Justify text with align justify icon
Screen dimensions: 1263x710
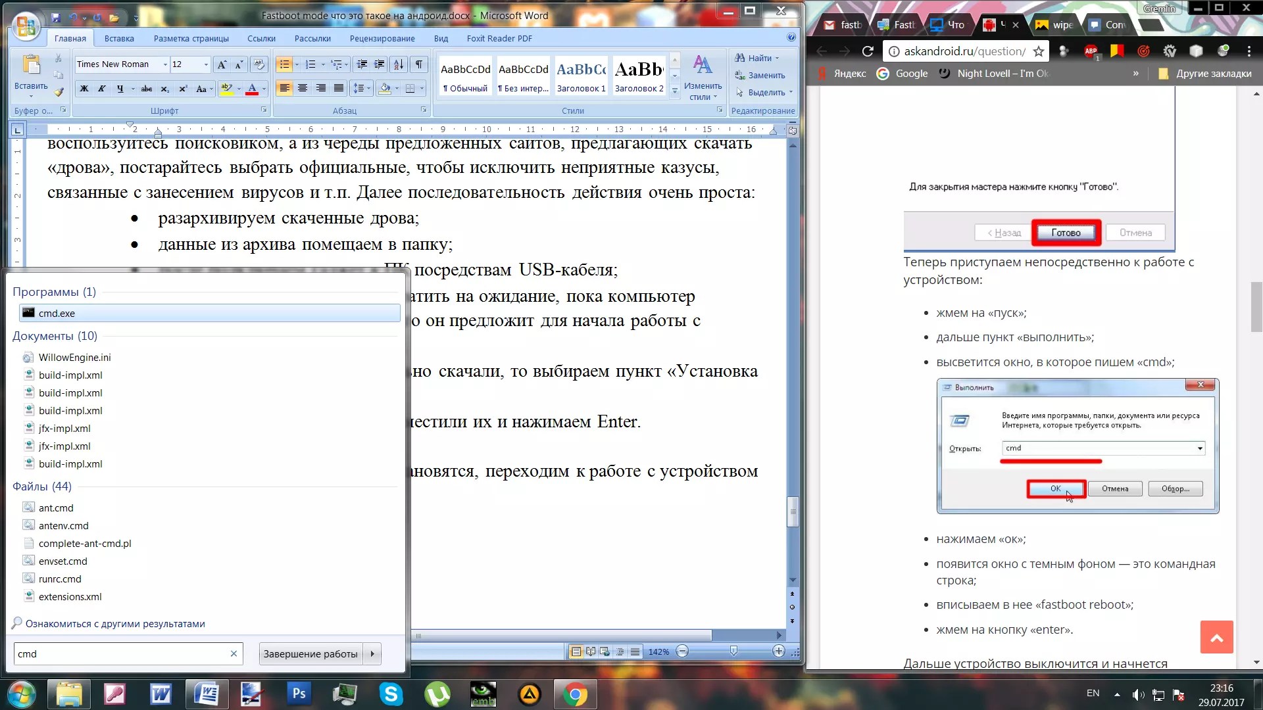(x=338, y=88)
